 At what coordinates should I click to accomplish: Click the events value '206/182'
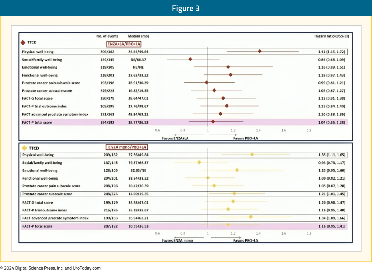pyautogui.click(x=107, y=52)
